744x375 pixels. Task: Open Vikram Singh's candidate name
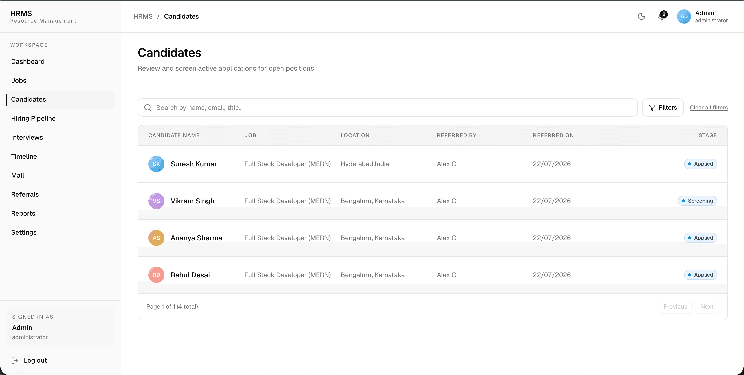(x=192, y=201)
